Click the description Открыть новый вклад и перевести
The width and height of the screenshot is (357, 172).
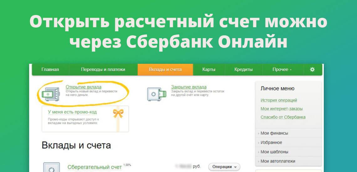91,93
